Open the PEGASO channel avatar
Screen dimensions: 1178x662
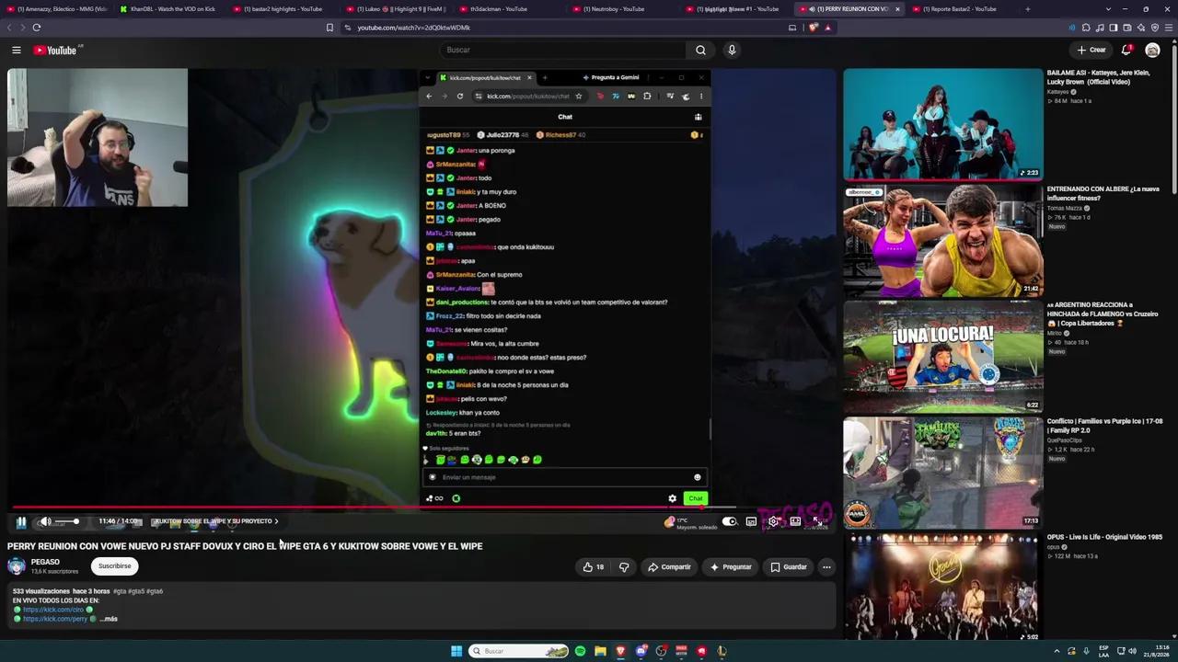coord(17,566)
